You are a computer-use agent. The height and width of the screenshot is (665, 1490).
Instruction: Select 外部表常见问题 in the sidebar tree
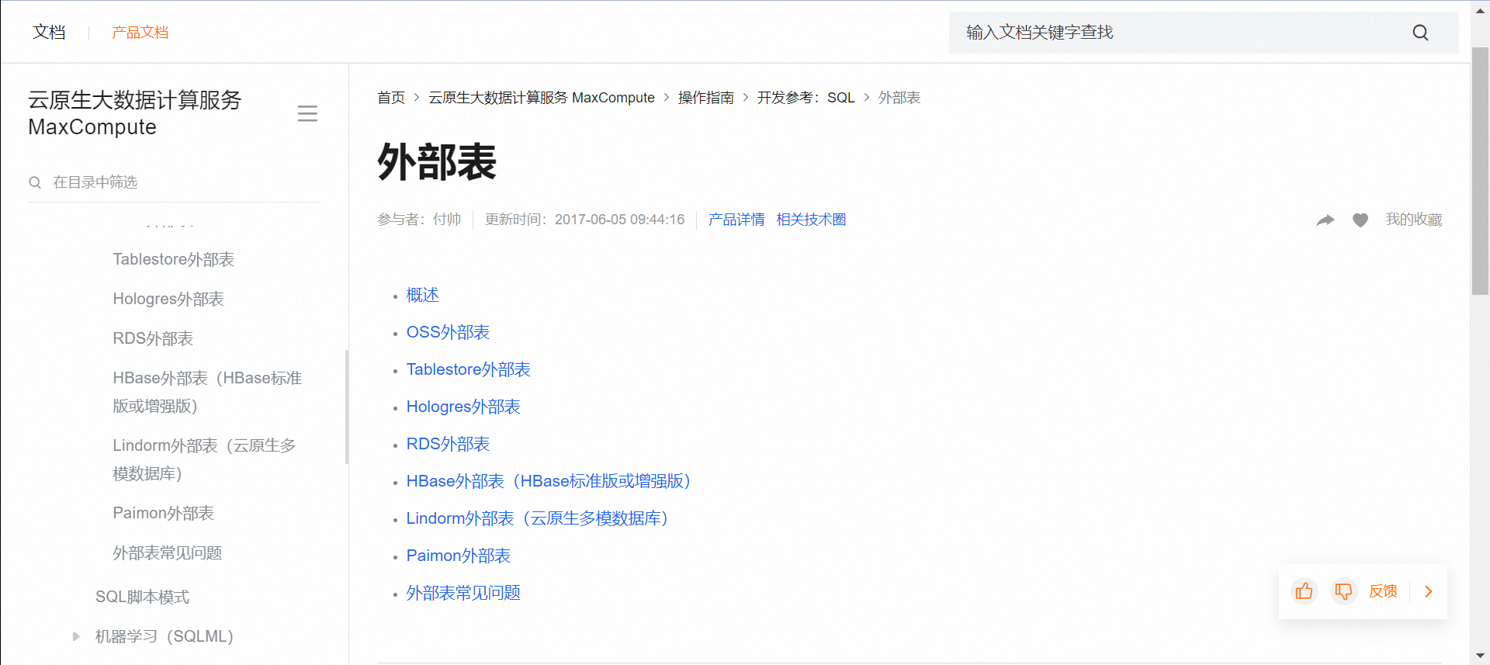click(x=168, y=552)
